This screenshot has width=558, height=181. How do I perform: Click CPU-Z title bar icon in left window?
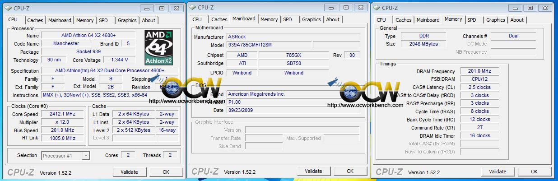pos(8,8)
